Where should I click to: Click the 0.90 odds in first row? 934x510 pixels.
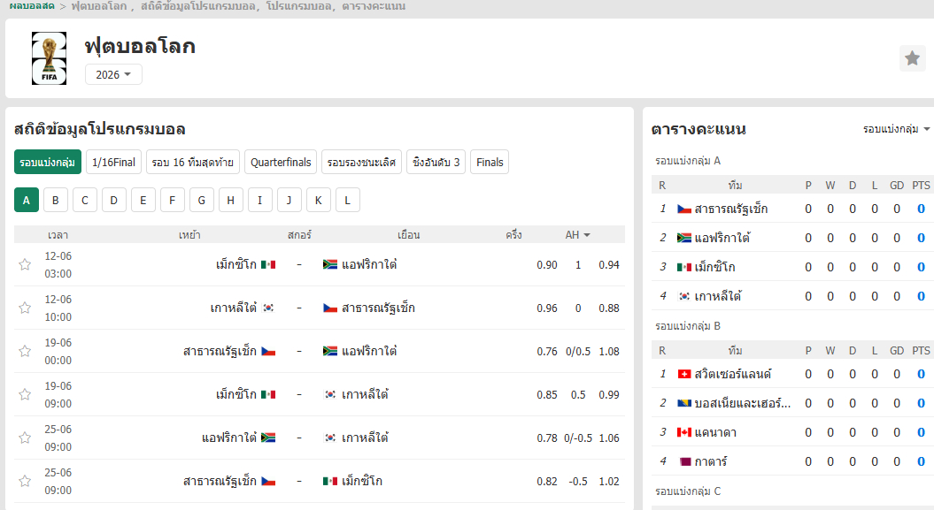tap(547, 264)
